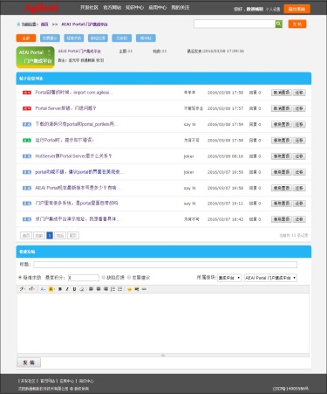Click the AgileAI logo in header
The image size is (327, 394).
[41, 8]
